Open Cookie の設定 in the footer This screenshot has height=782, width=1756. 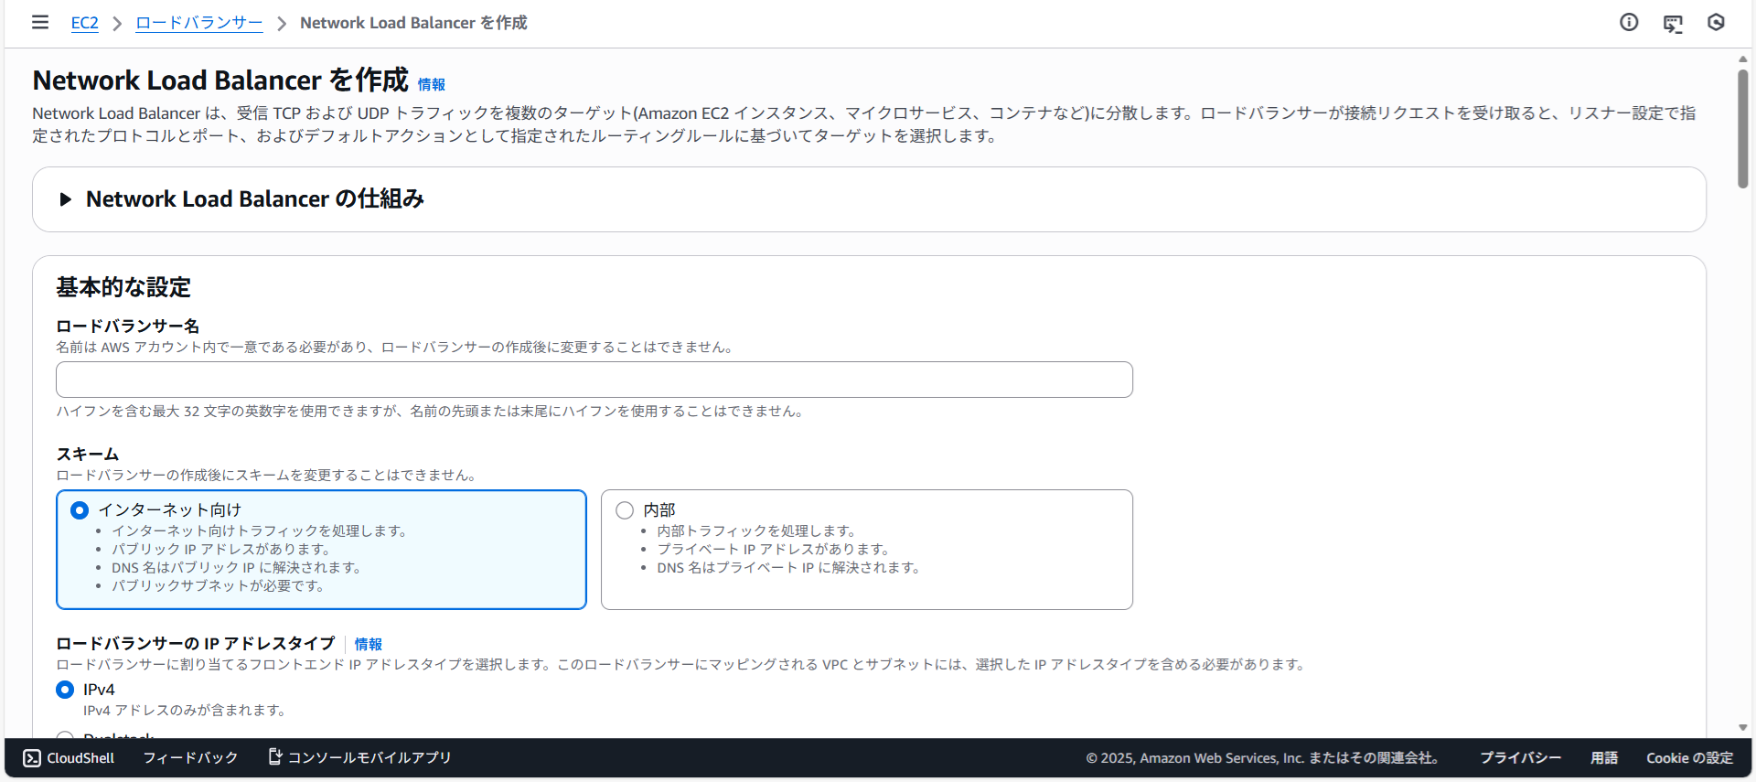tap(1689, 757)
